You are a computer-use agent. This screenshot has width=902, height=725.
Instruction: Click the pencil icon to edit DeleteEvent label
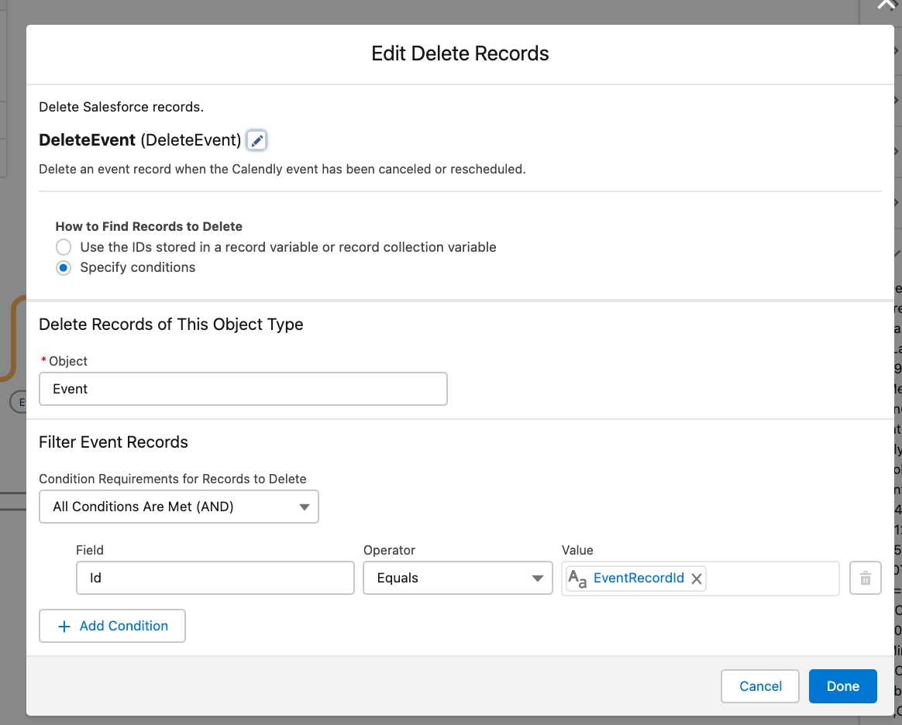pos(257,140)
